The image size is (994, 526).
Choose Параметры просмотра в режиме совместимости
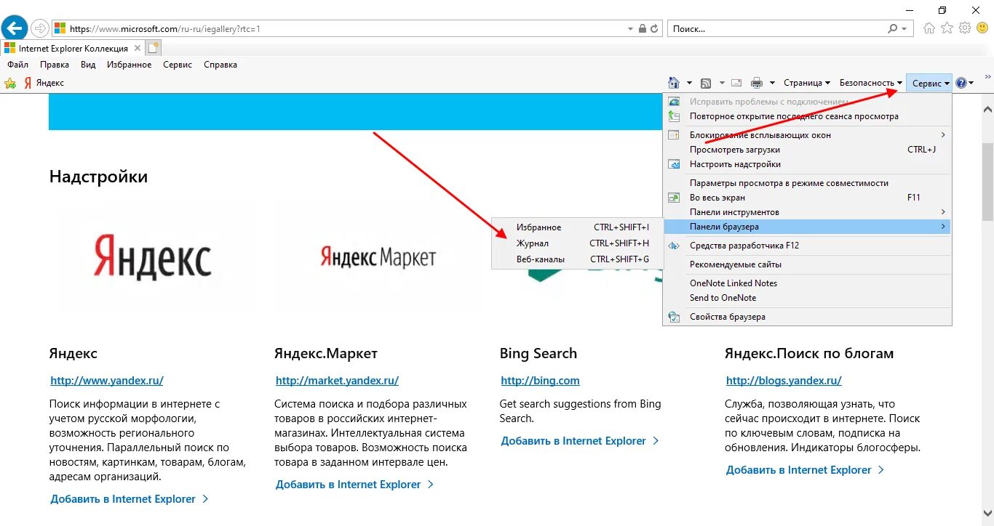[806, 183]
